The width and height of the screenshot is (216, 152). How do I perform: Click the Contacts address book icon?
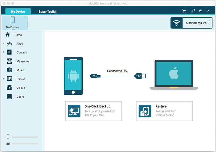10,52
